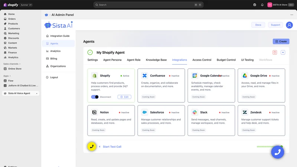The image size is (297, 167).
Task: Click the Workflows tab
Action: 265,60
